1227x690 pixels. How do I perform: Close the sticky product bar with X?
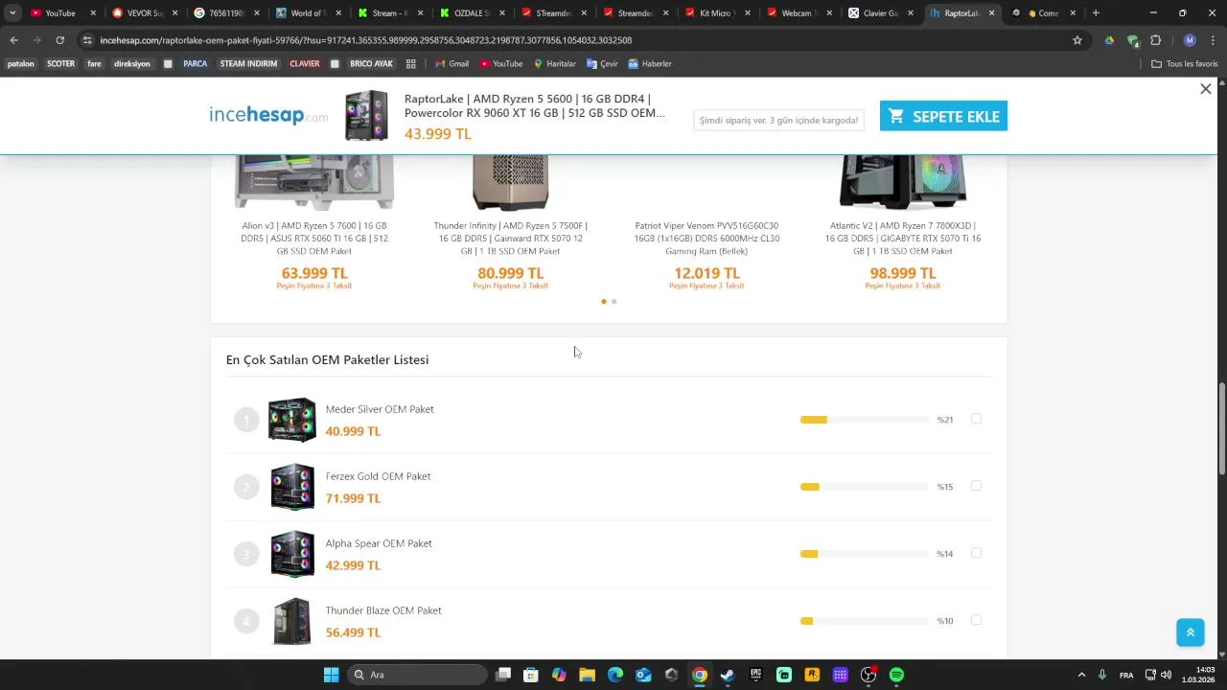click(1206, 89)
